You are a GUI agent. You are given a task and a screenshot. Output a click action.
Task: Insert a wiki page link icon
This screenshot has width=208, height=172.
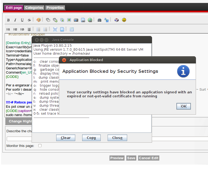click(x=83, y=20)
